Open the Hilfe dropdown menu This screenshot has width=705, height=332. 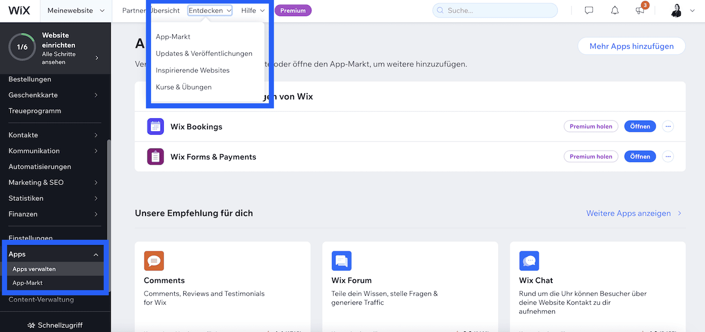pos(253,11)
